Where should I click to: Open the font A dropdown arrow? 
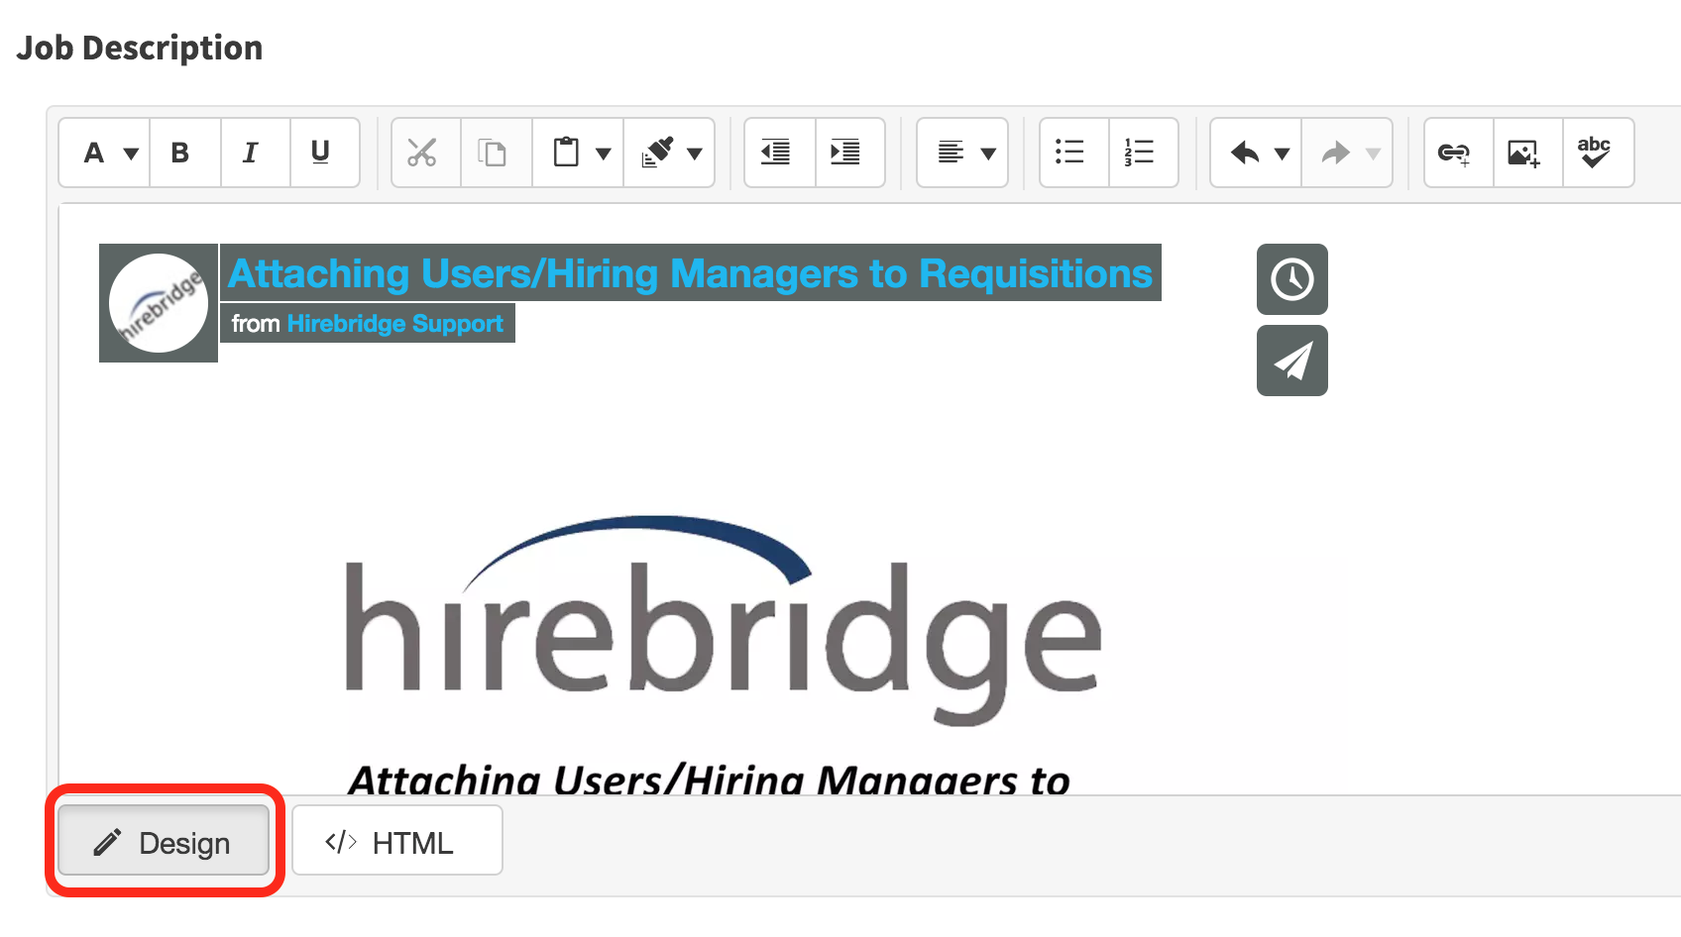[131, 154]
